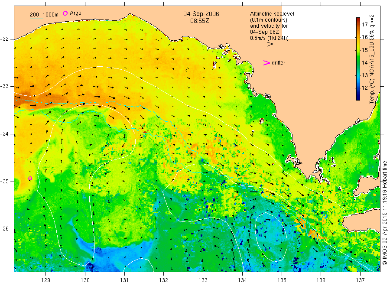This screenshot has width=390, height=286.
Task: Click the 'drifter' legend label
Action: pos(278,63)
